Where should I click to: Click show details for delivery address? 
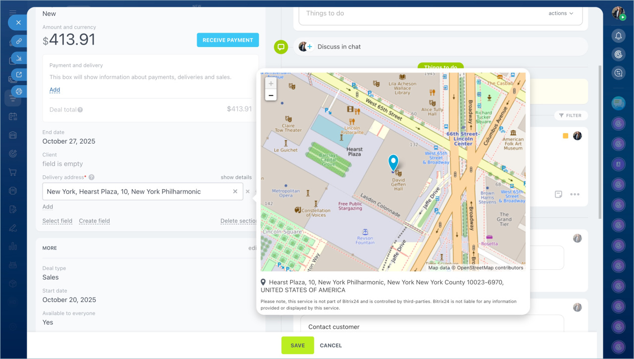point(236,177)
